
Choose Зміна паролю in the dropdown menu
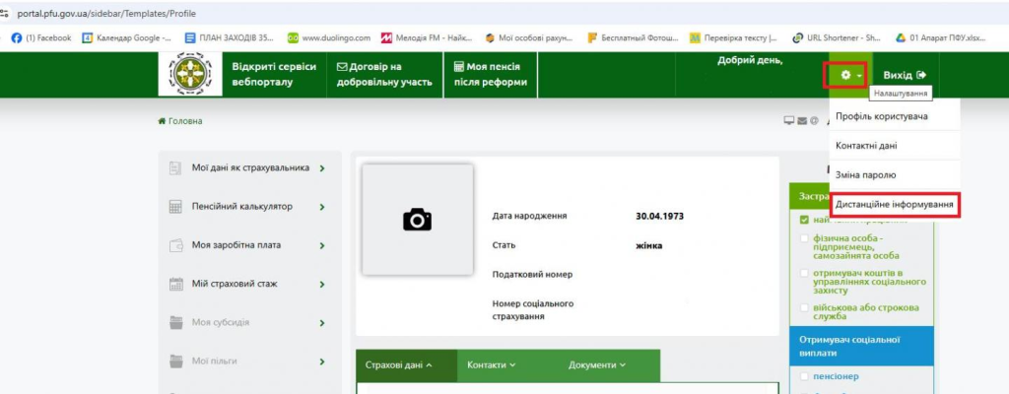coord(865,174)
